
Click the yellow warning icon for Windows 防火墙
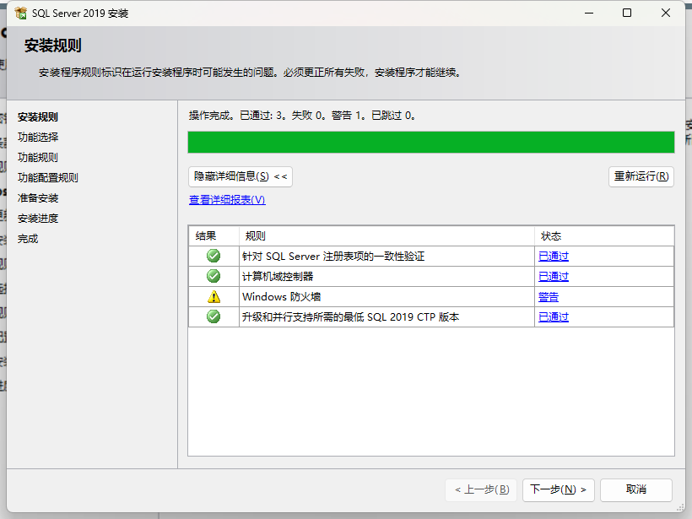214,296
